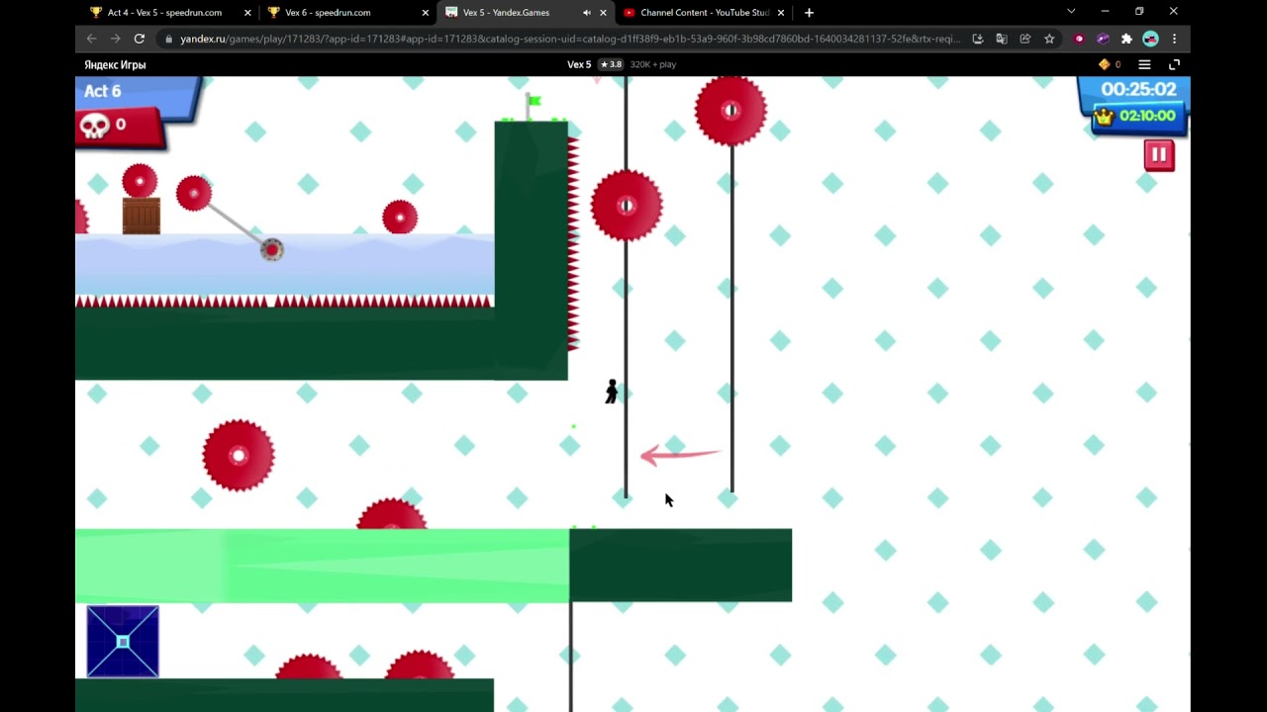Open the purple cube browser extension
The width and height of the screenshot is (1267, 712).
(x=1103, y=39)
